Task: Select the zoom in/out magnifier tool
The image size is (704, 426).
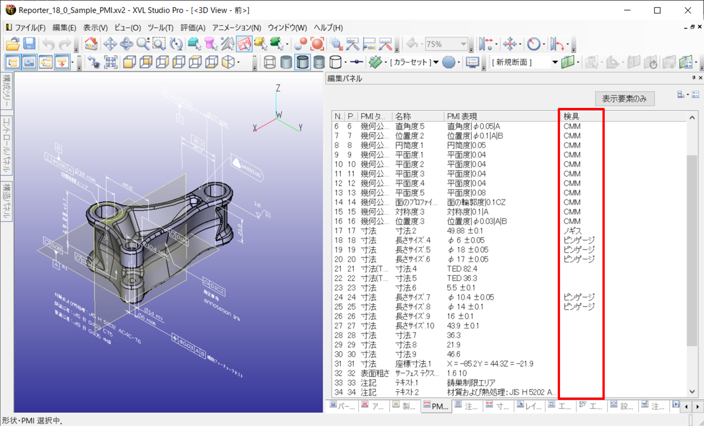Action: coord(143,44)
